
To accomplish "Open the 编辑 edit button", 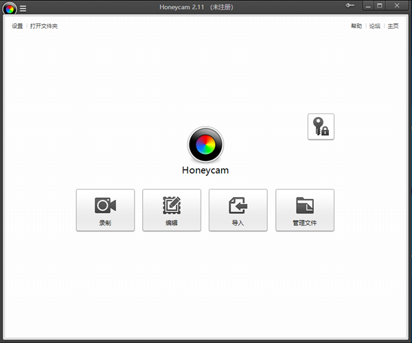I will point(172,210).
